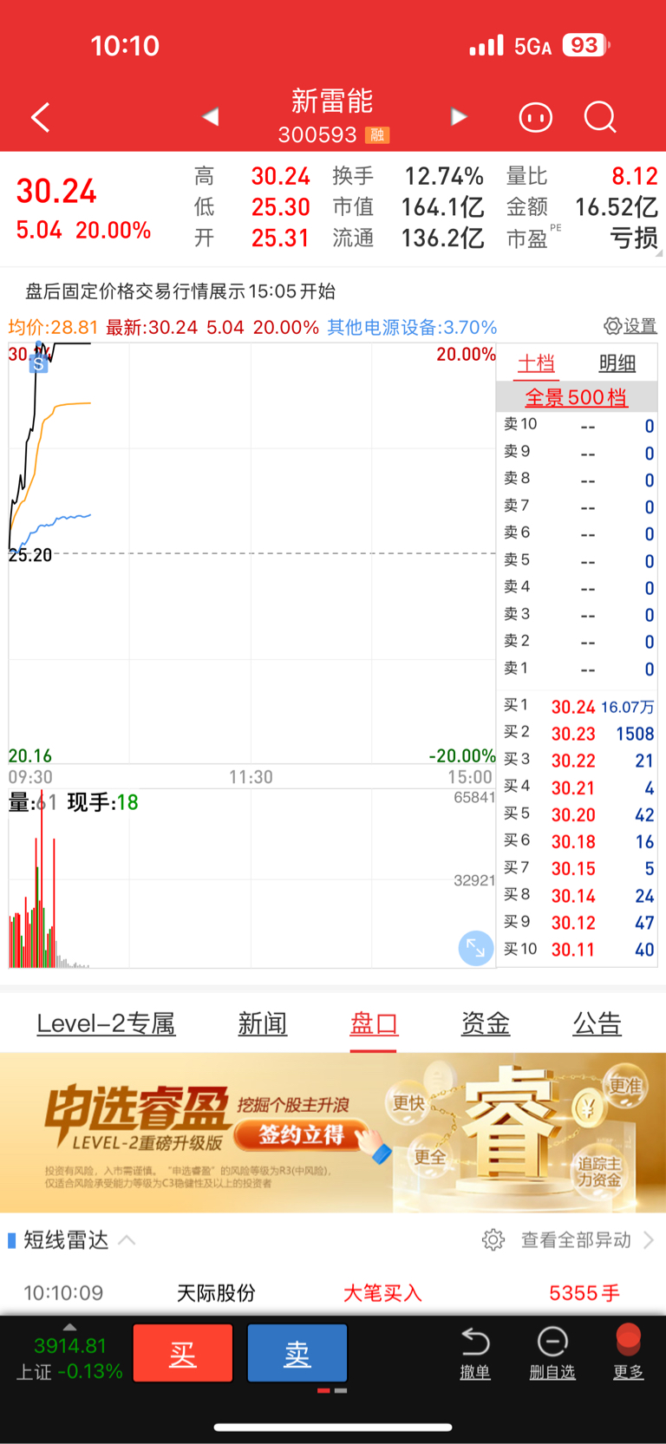
Task: Tap the 市值 164.1亿 value
Action: click(x=441, y=207)
